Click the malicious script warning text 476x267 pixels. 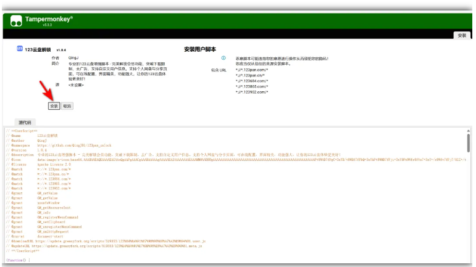click(x=282, y=61)
